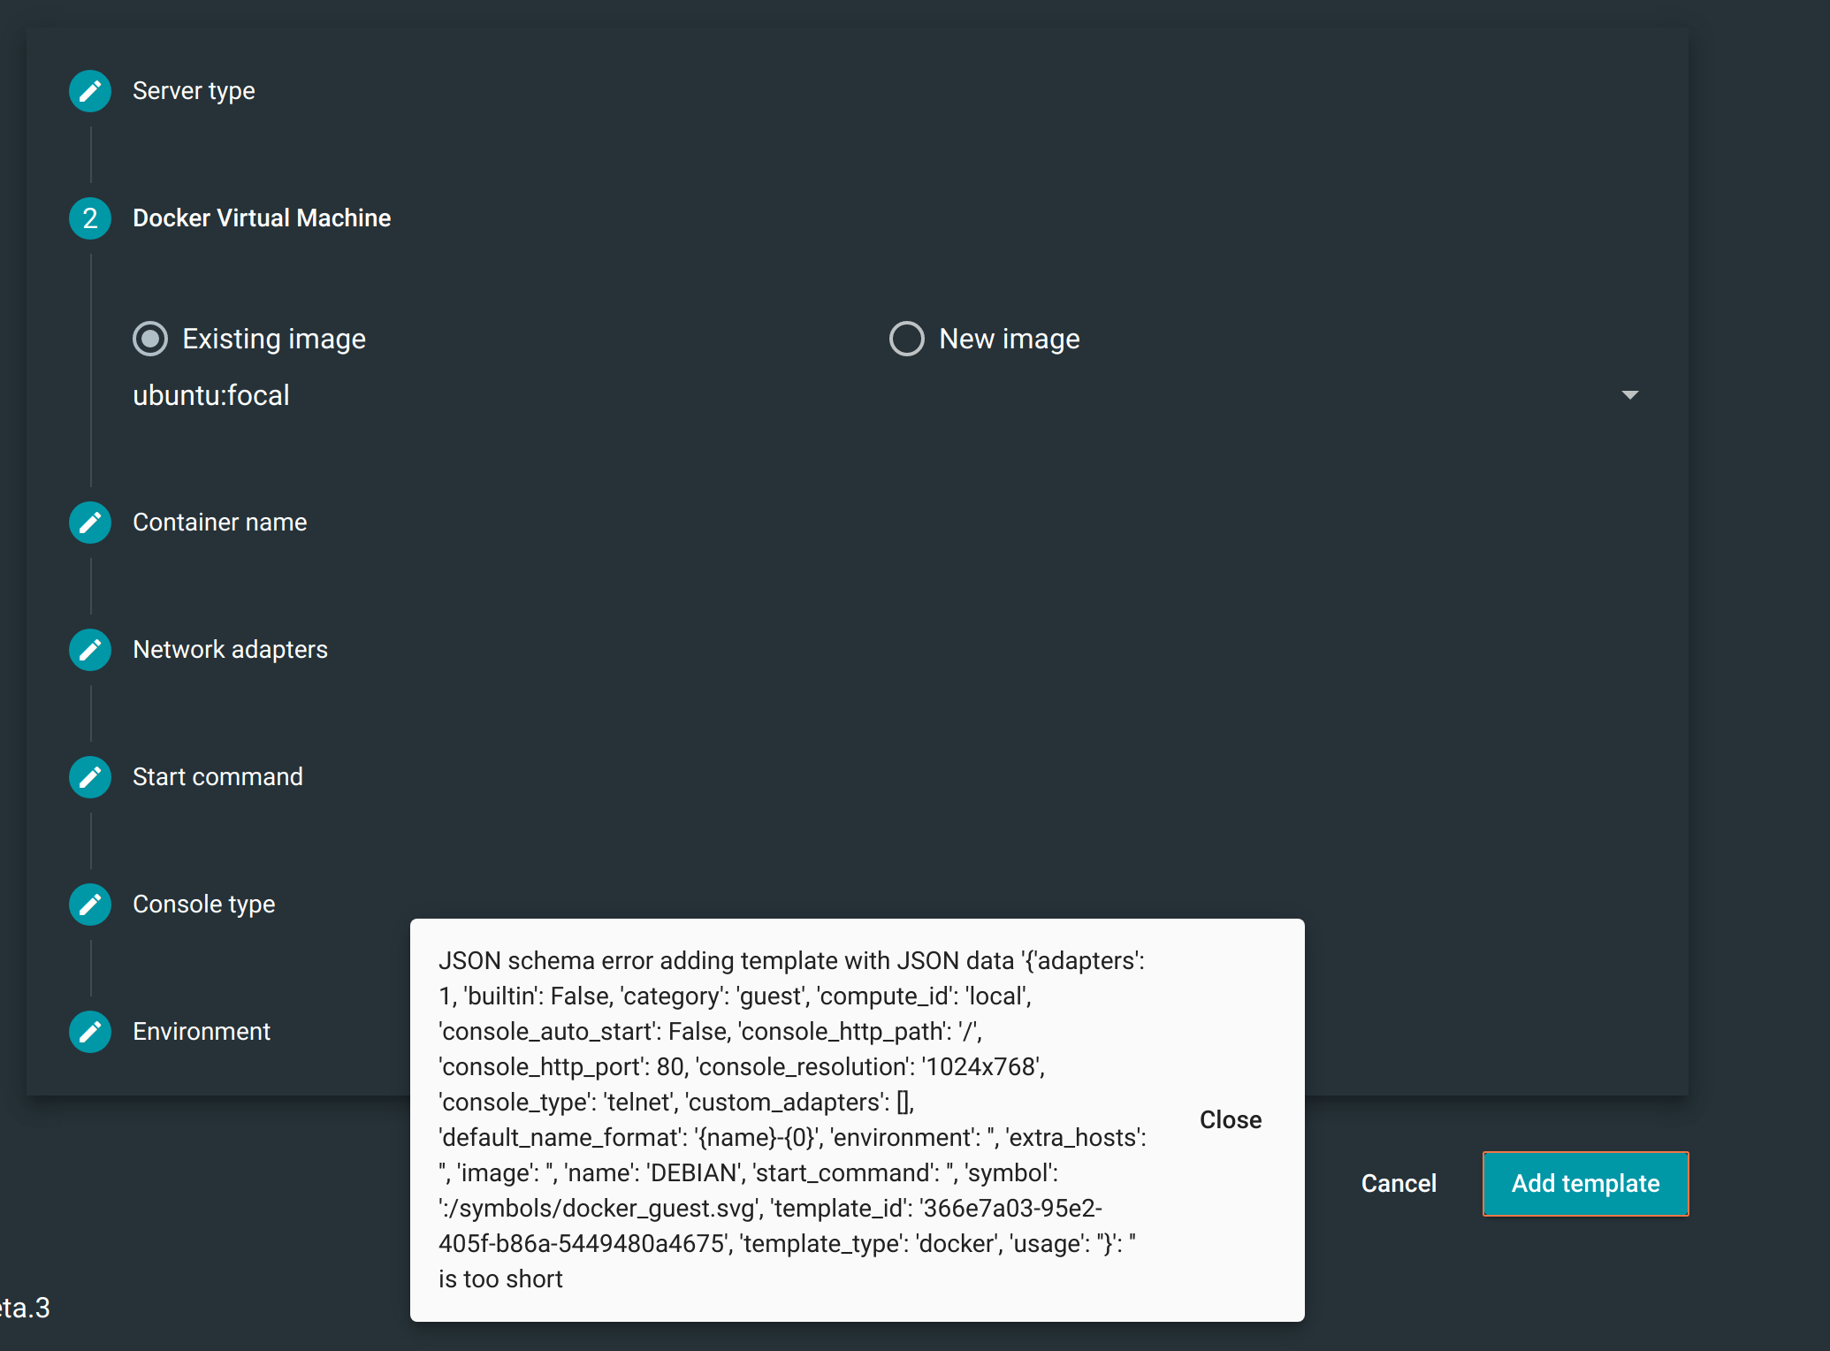Screen dimensions: 1830x1351
Task: Edit the Network adapters step pencil icon
Action: click(x=89, y=649)
